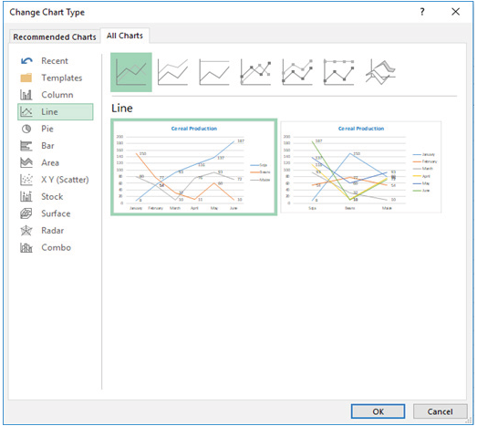
Task: Choose the Radar category label
Action: coord(53,231)
